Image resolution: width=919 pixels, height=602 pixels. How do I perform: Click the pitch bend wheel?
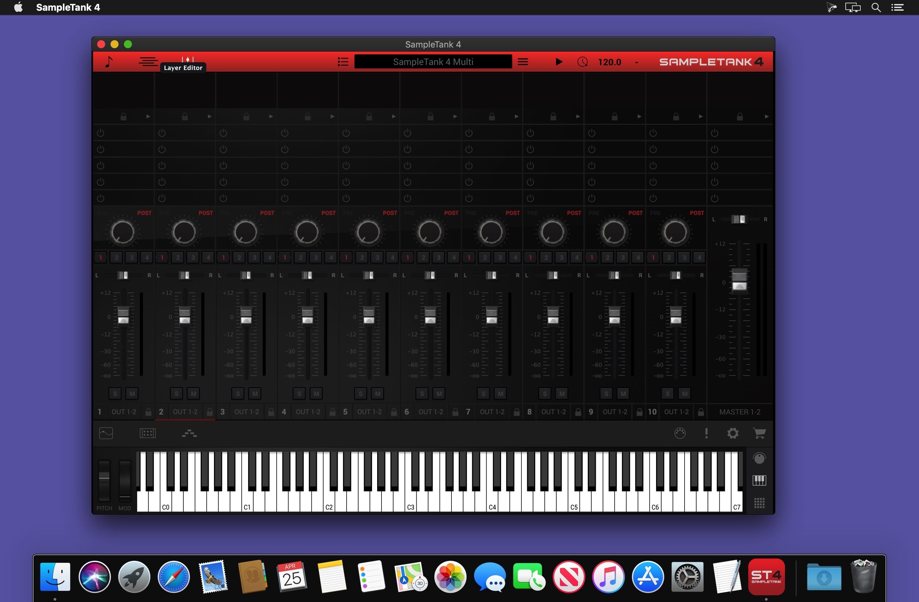pyautogui.click(x=104, y=481)
